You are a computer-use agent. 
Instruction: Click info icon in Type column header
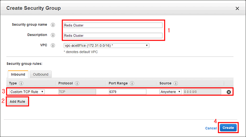coord(21,83)
